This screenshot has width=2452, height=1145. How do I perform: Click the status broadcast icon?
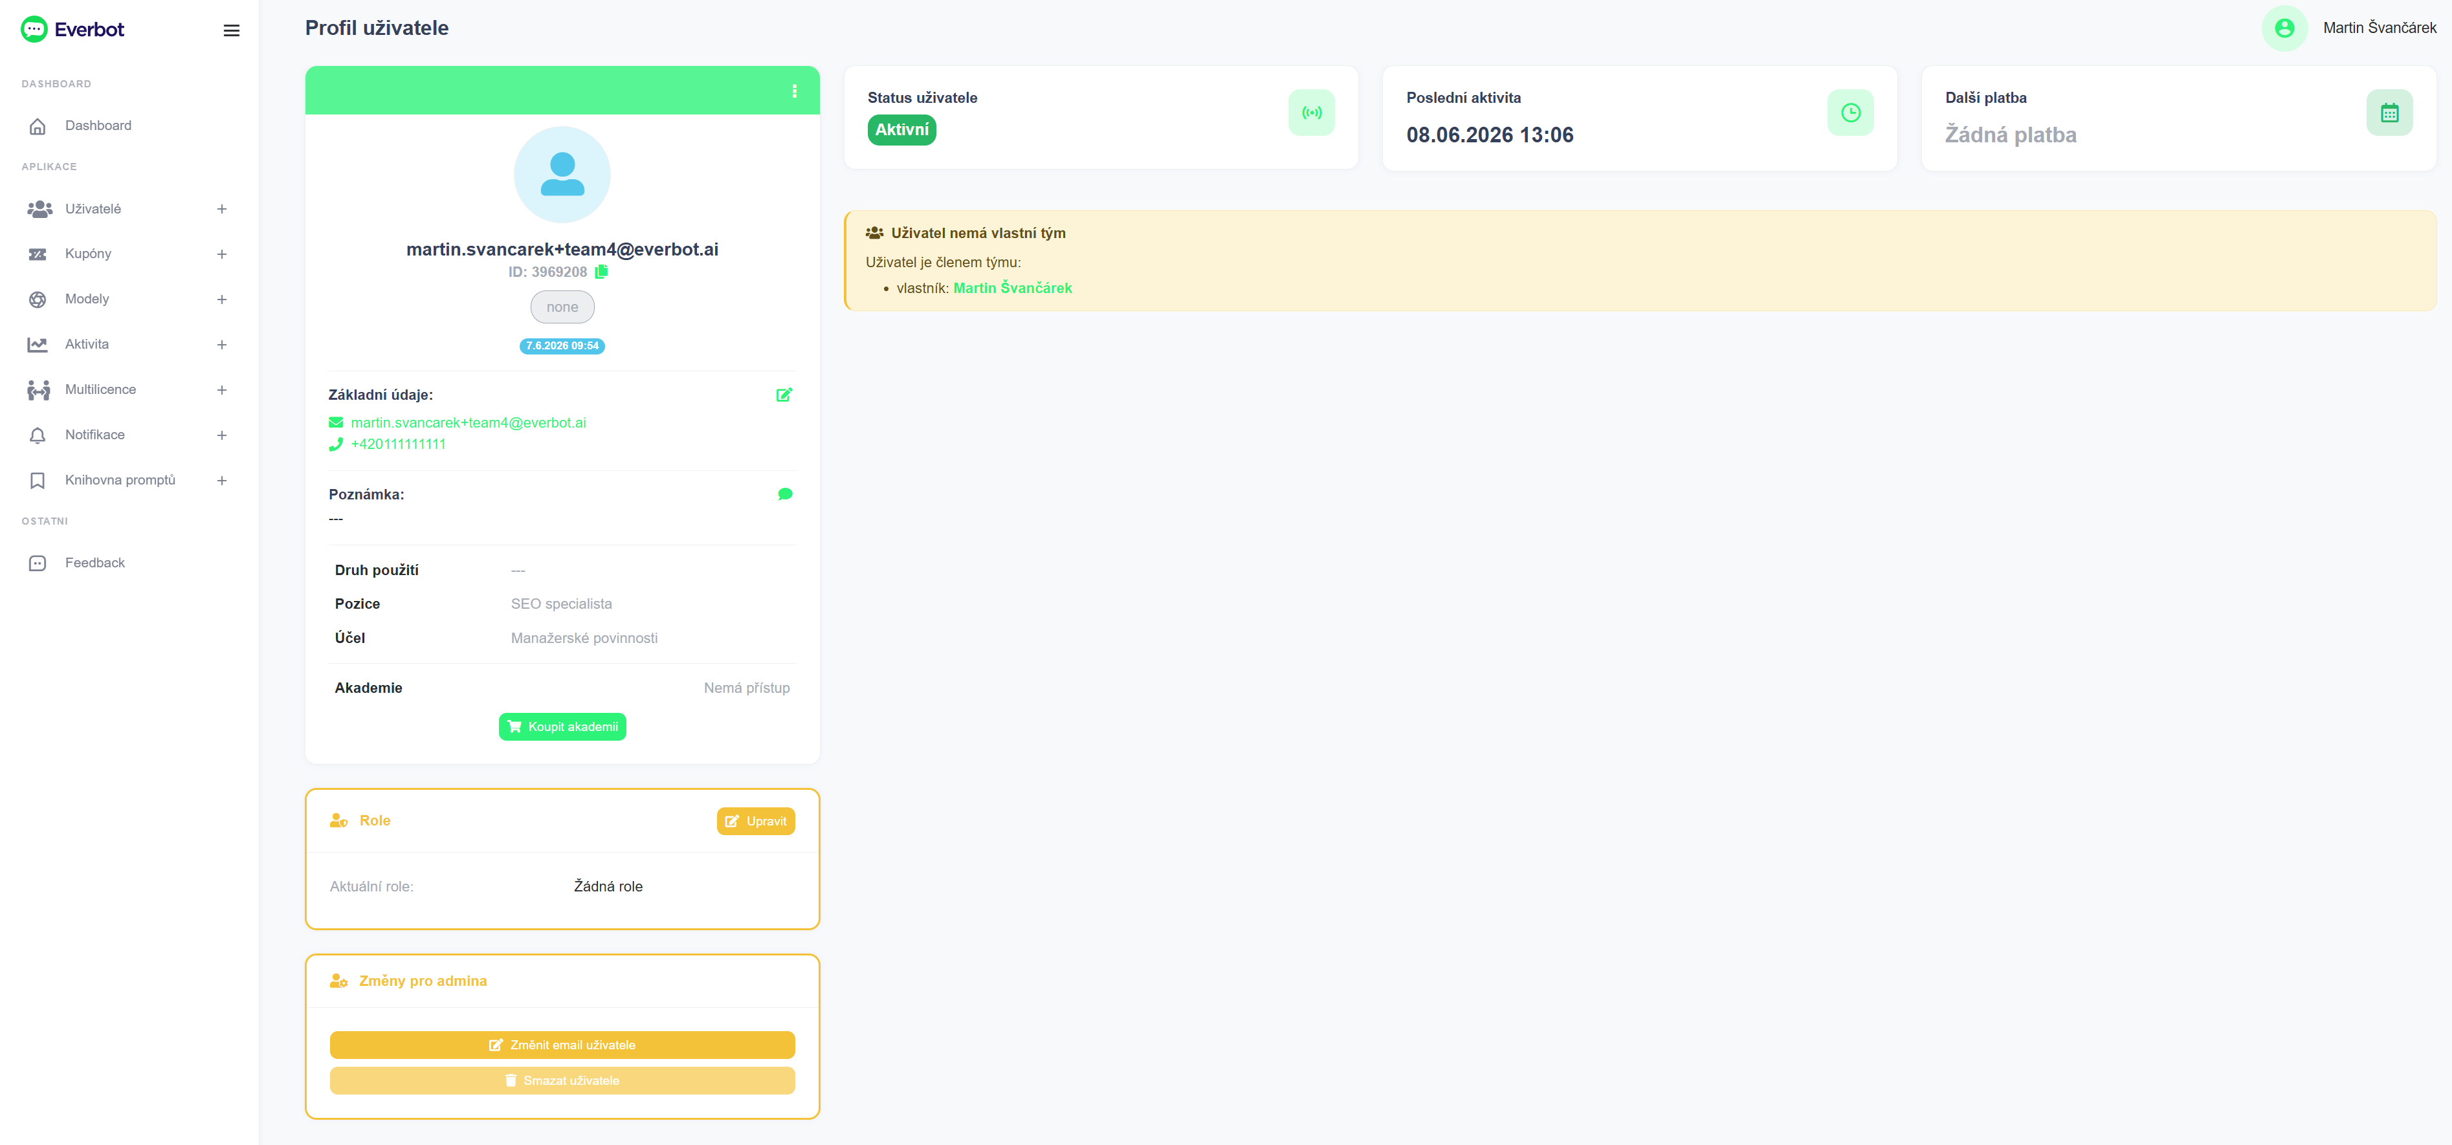point(1310,113)
